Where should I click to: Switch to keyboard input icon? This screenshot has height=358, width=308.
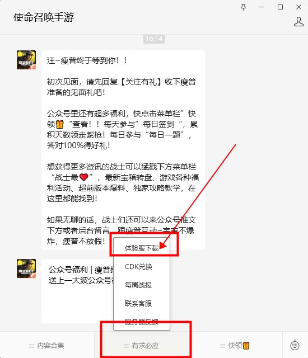click(x=295, y=345)
